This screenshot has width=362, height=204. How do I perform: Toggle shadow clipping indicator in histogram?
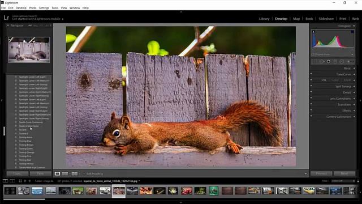[313, 32]
